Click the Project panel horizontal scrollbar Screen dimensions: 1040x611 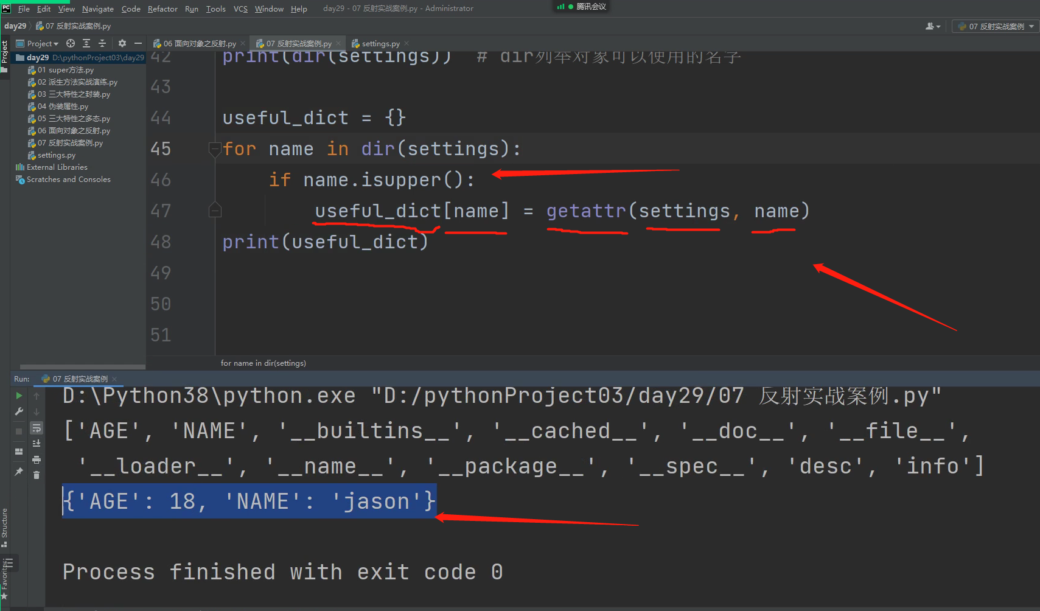click(83, 367)
